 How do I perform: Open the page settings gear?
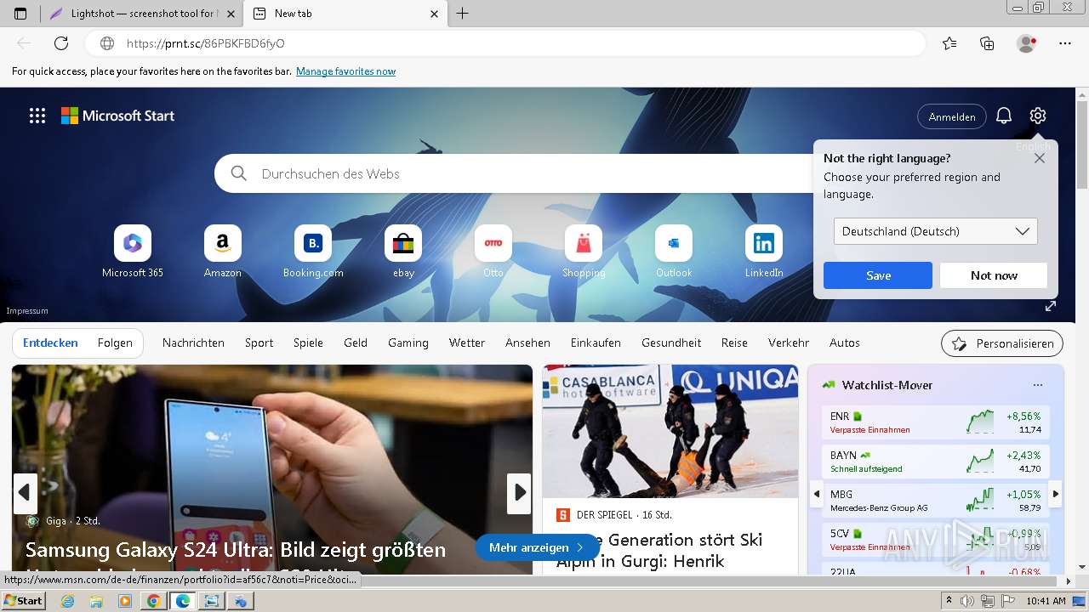1037,116
